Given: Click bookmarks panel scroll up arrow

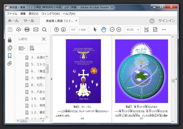Looking at the screenshot, I should coord(47,56).
